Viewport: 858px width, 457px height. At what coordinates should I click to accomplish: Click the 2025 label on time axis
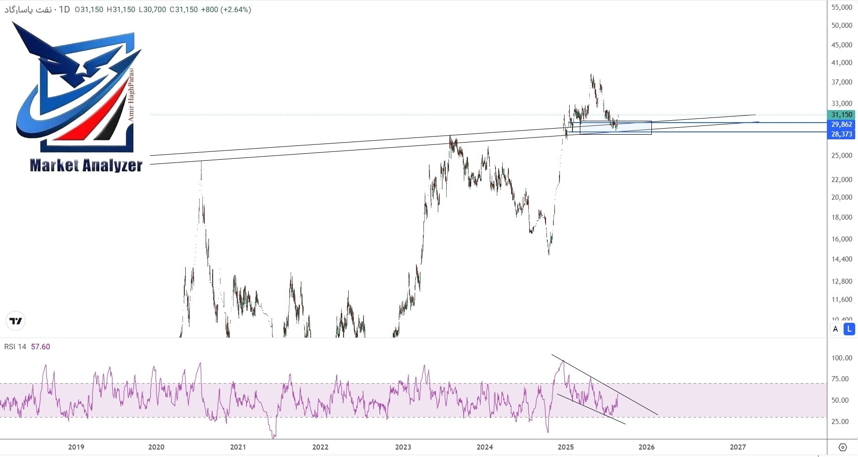(565, 447)
